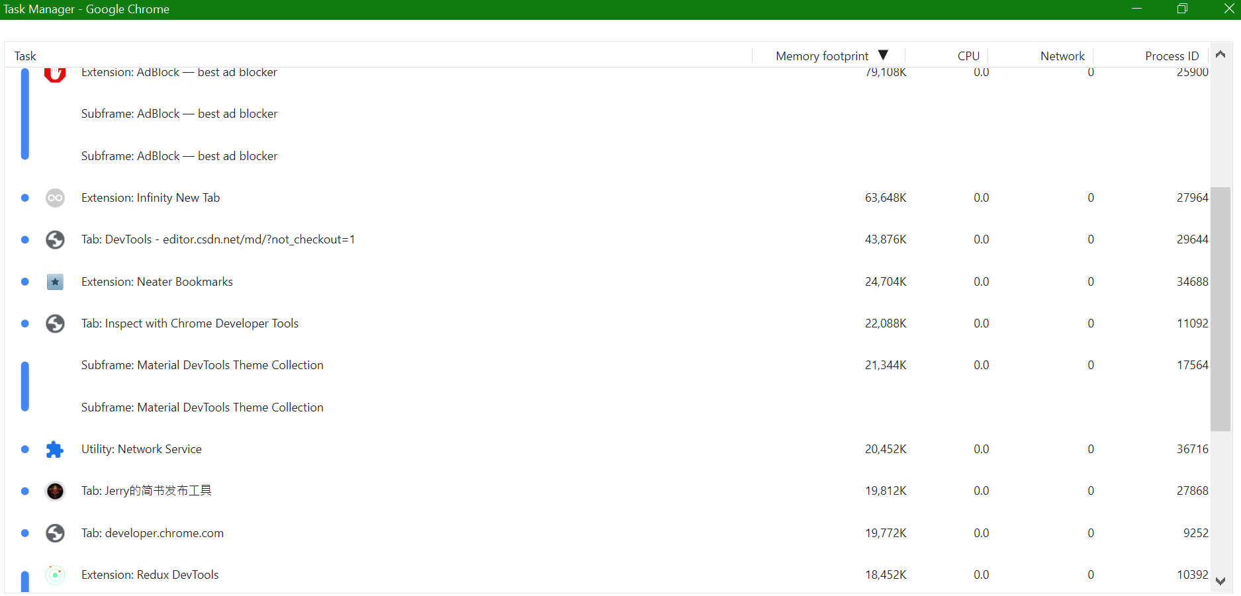The height and width of the screenshot is (596, 1241).
Task: Click the Network Service puzzle piece icon
Action: [x=55, y=449]
